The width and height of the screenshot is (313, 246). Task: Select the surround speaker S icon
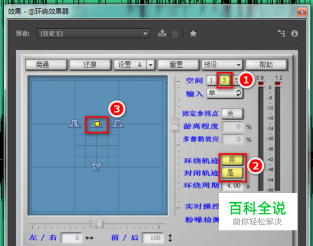[96, 167]
